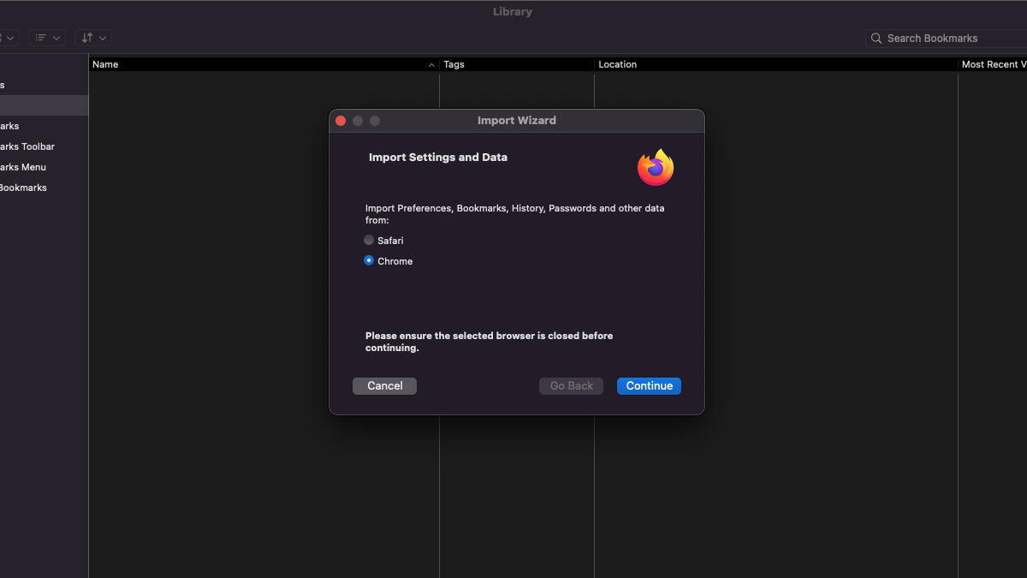Sort by Most Recent Visit column header

[x=993, y=64]
